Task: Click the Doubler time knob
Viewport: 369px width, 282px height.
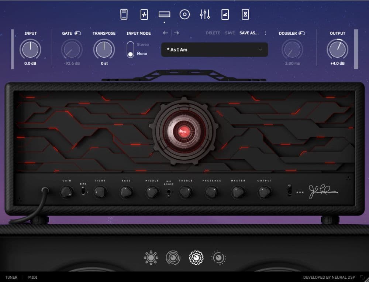Action: click(292, 50)
